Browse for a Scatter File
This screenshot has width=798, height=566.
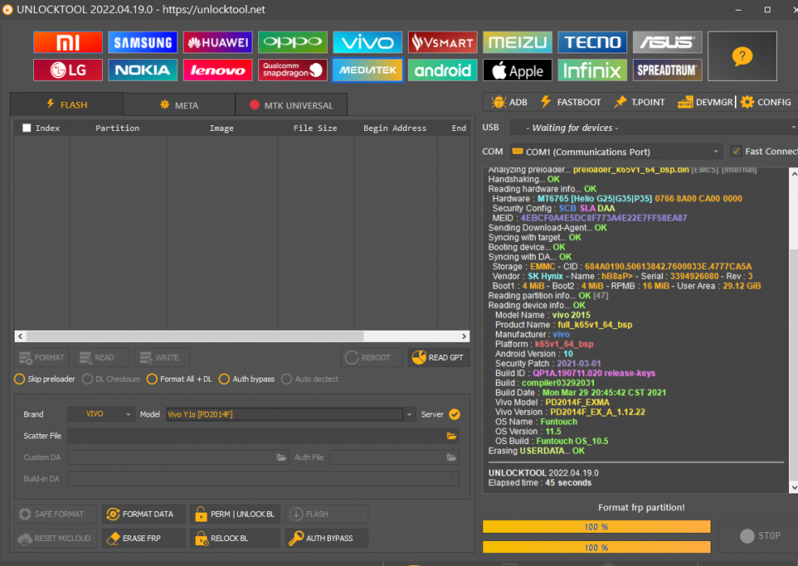tap(452, 436)
